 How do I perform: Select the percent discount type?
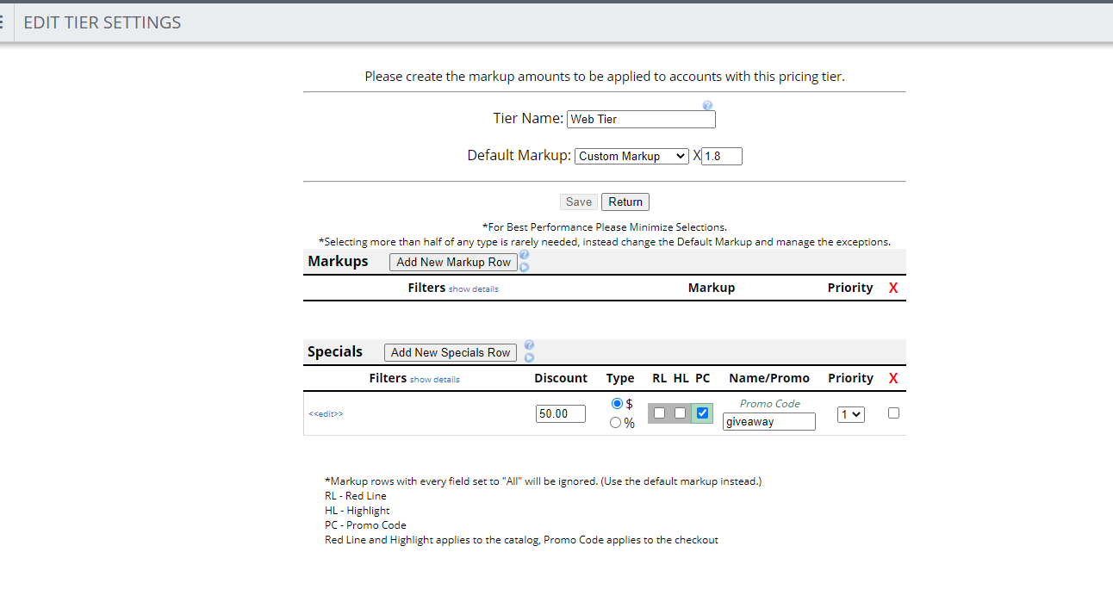point(615,423)
